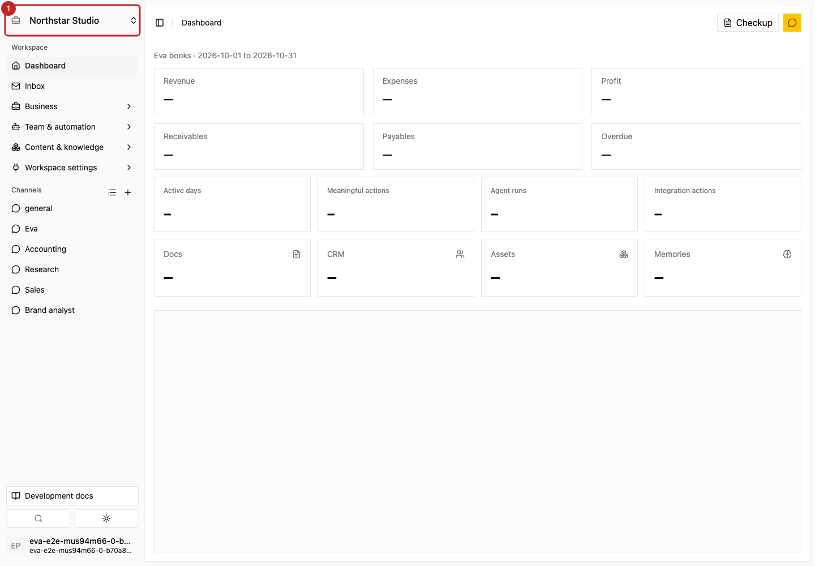The height and width of the screenshot is (566, 815).
Task: Click the Receivables card
Action: [259, 147]
